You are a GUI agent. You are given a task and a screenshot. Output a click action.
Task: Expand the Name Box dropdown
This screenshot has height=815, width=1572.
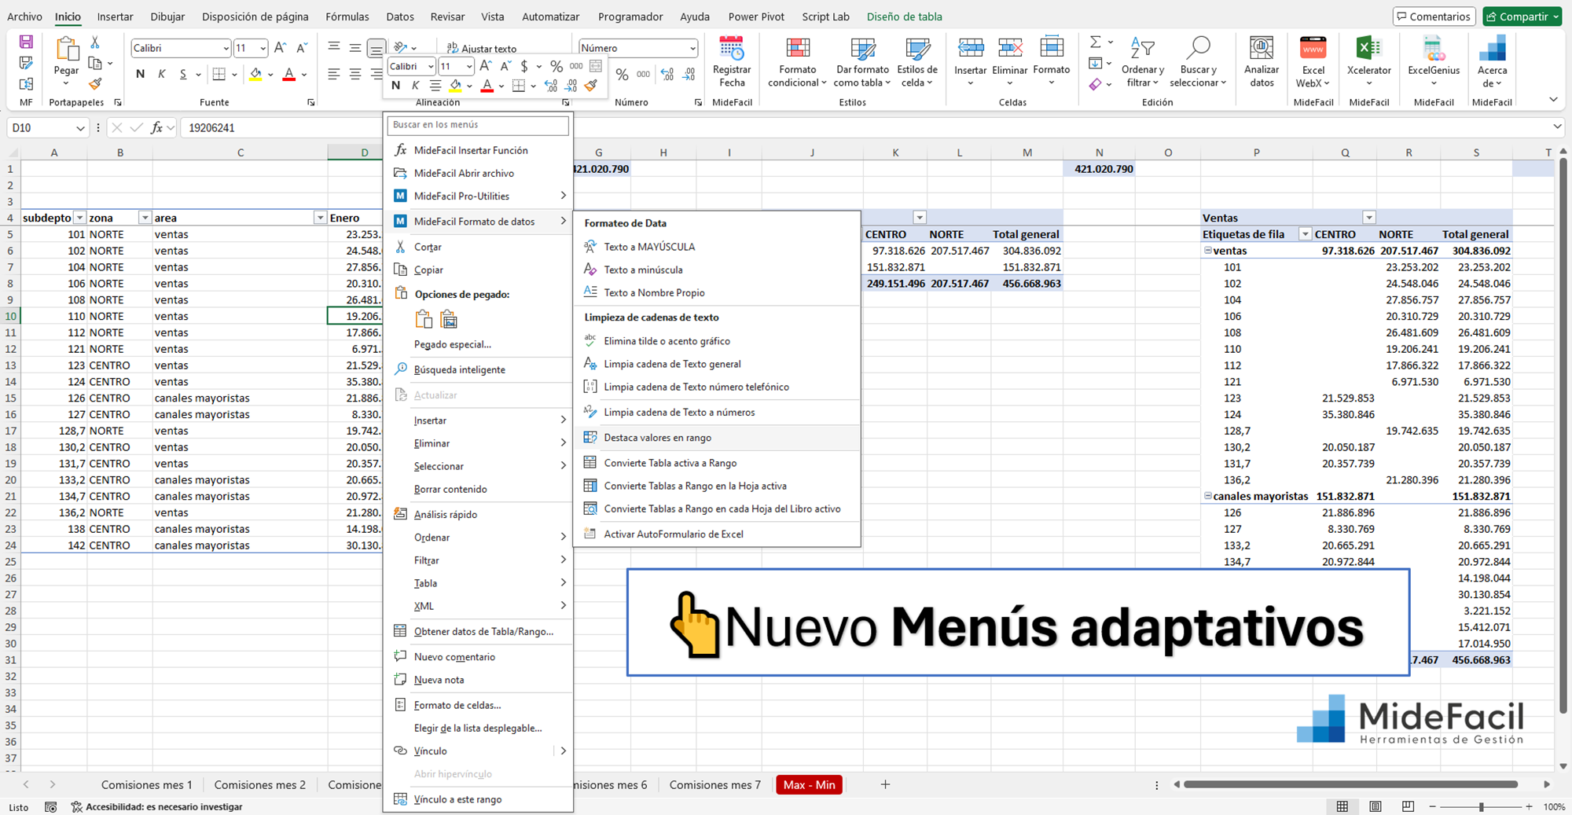click(x=80, y=127)
